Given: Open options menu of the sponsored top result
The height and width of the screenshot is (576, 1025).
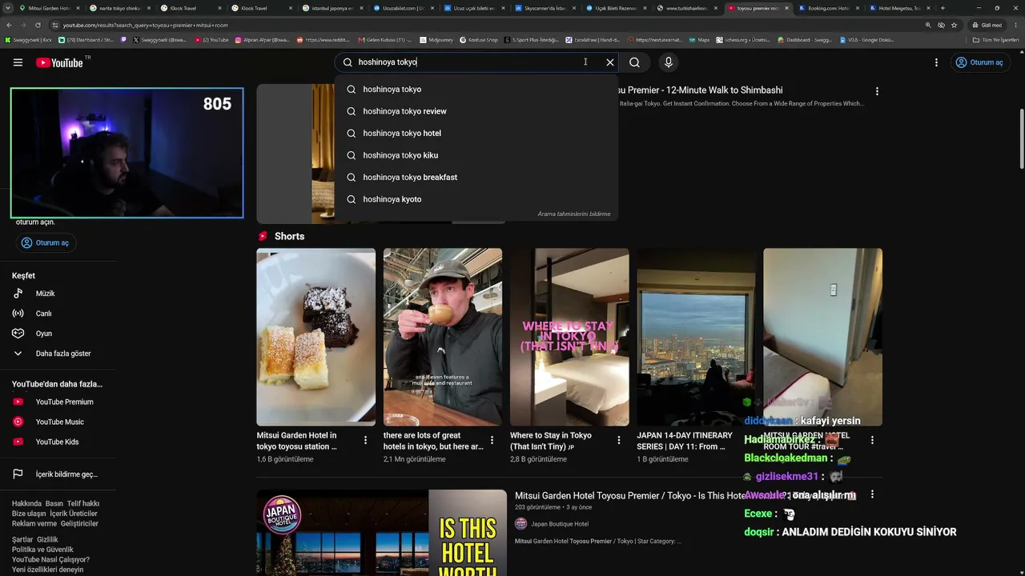Looking at the screenshot, I should 877,91.
